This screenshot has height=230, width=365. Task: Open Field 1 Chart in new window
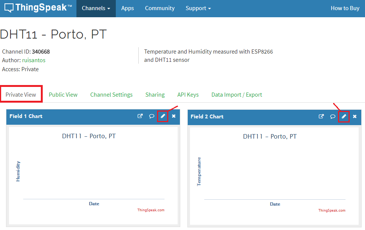(140, 116)
